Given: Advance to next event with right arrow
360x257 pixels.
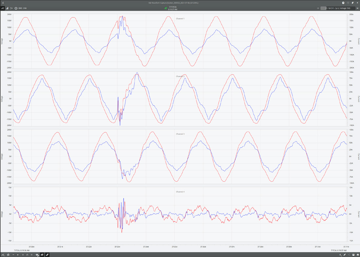Looking at the screenshot, I should (358, 8).
